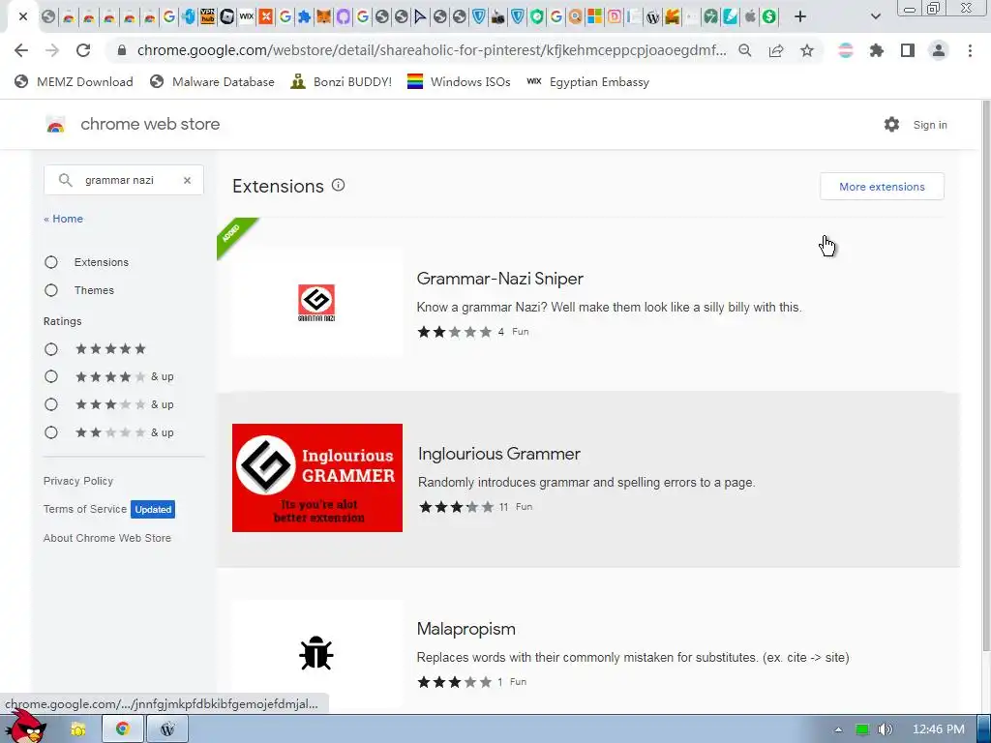This screenshot has height=743, width=991.
Task: Show hidden system tray icons
Action: pos(838,729)
